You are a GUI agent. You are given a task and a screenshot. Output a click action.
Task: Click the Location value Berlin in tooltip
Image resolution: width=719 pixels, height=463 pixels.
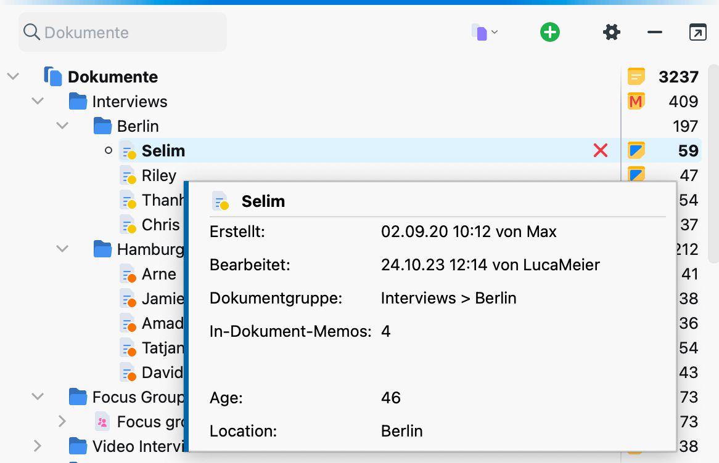[x=401, y=431]
